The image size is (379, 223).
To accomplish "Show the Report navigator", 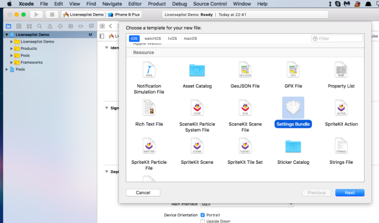I will [x=91, y=26].
